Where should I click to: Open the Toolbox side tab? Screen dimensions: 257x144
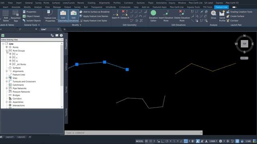pyautogui.click(x=66, y=112)
